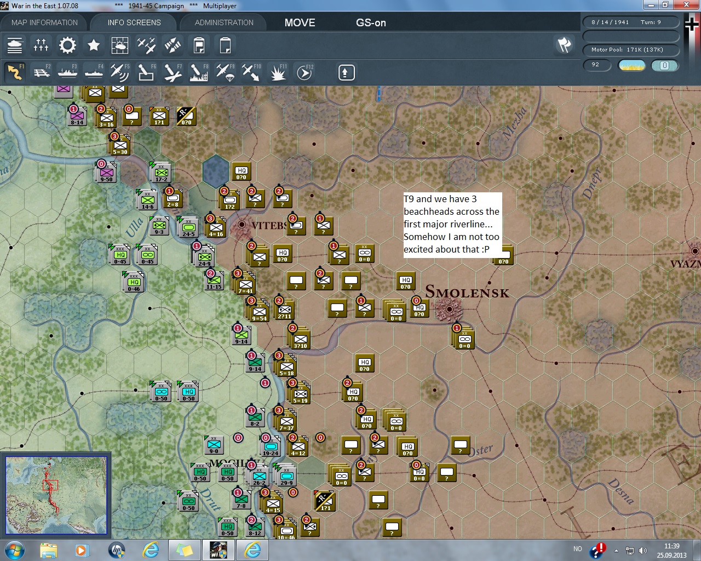Click the up-arrow toolbar button
Screen dimensions: 701x561
pyautogui.click(x=347, y=72)
